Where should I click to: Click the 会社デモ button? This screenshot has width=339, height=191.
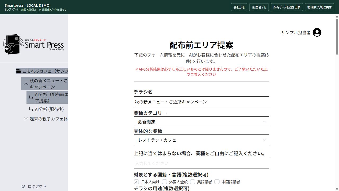(239, 7)
